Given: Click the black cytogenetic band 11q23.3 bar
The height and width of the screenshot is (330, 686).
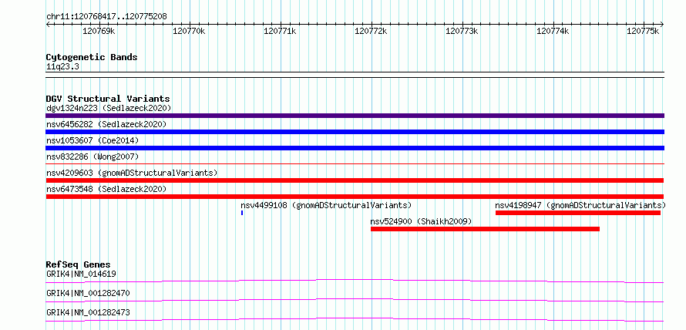Looking at the screenshot, I should point(355,75).
